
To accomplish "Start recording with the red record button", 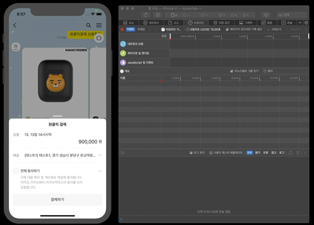I will click(x=122, y=29).
